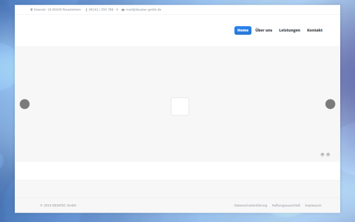Advance to the next slide with right arrow
The width and height of the screenshot is (355, 222).
point(330,104)
